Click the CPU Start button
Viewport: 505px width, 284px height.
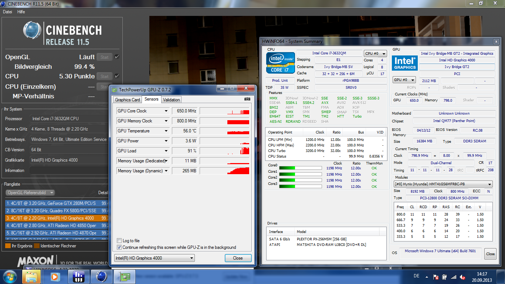tap(105, 77)
